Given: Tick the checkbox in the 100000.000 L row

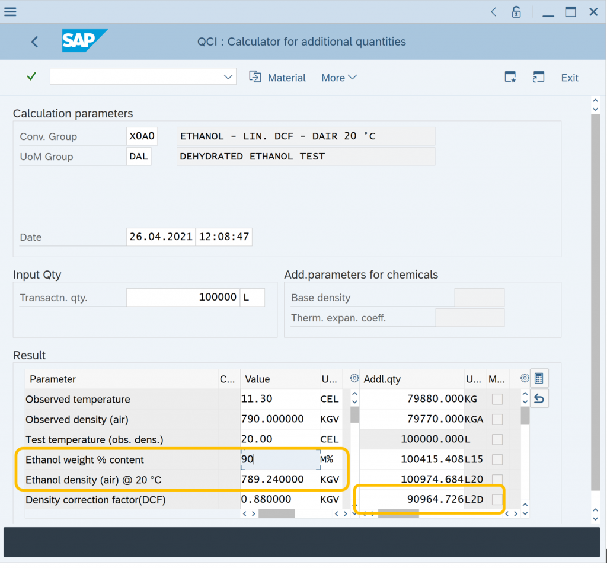Looking at the screenshot, I should tap(497, 439).
